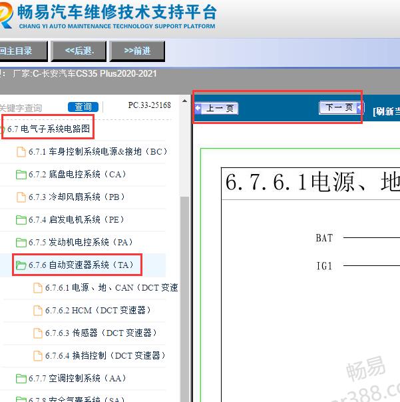The height and width of the screenshot is (402, 400).
Task: Click page icon of 6.7.6.4 换挡控制
Action: pos(38,356)
